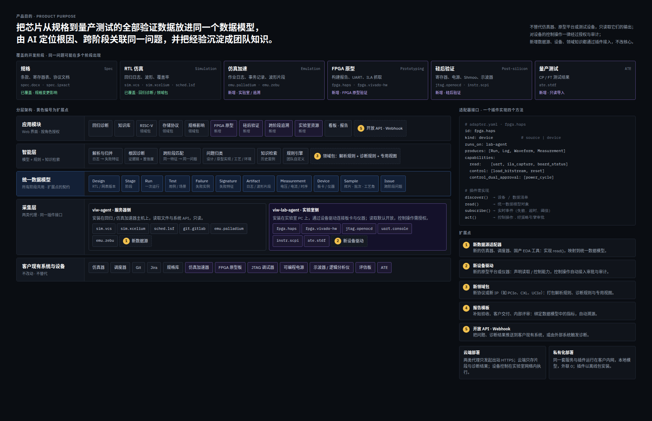The image size is (652, 421).
Task: Click the 回归诊断 application module
Action: [101, 128]
